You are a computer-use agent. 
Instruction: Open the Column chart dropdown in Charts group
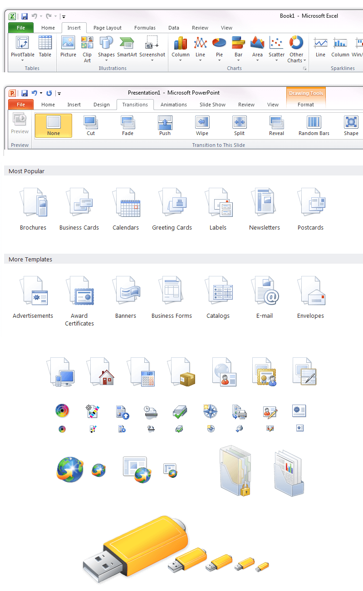[x=181, y=50]
